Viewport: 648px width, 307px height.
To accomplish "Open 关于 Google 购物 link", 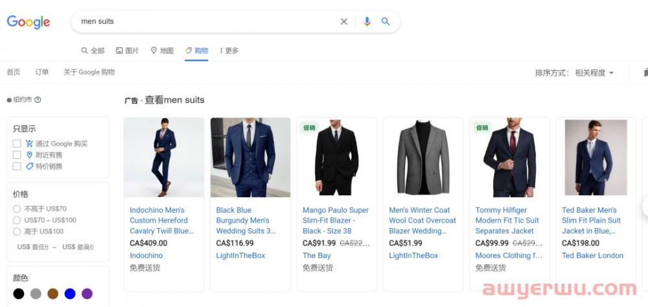I will pos(89,72).
